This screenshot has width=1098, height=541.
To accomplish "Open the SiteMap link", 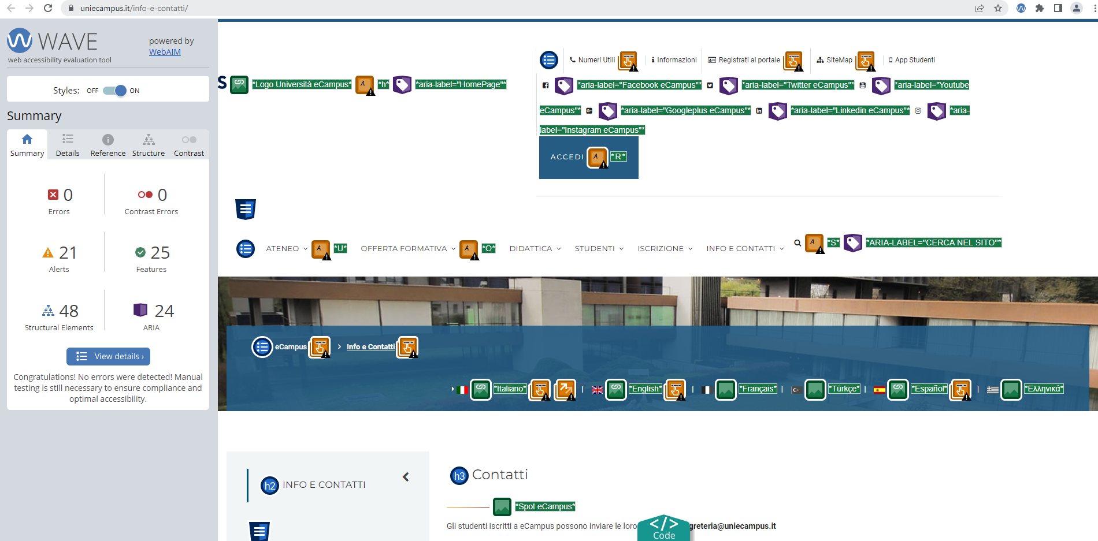I will [x=834, y=60].
